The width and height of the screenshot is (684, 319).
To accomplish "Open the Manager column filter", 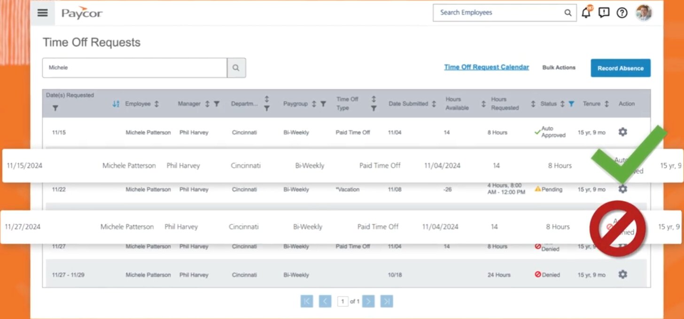I will coord(217,104).
